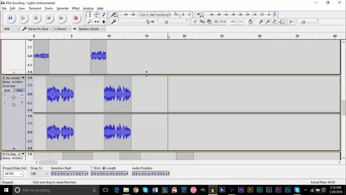Open the File menu
Screen dimensions: 346x195
point(4,9)
